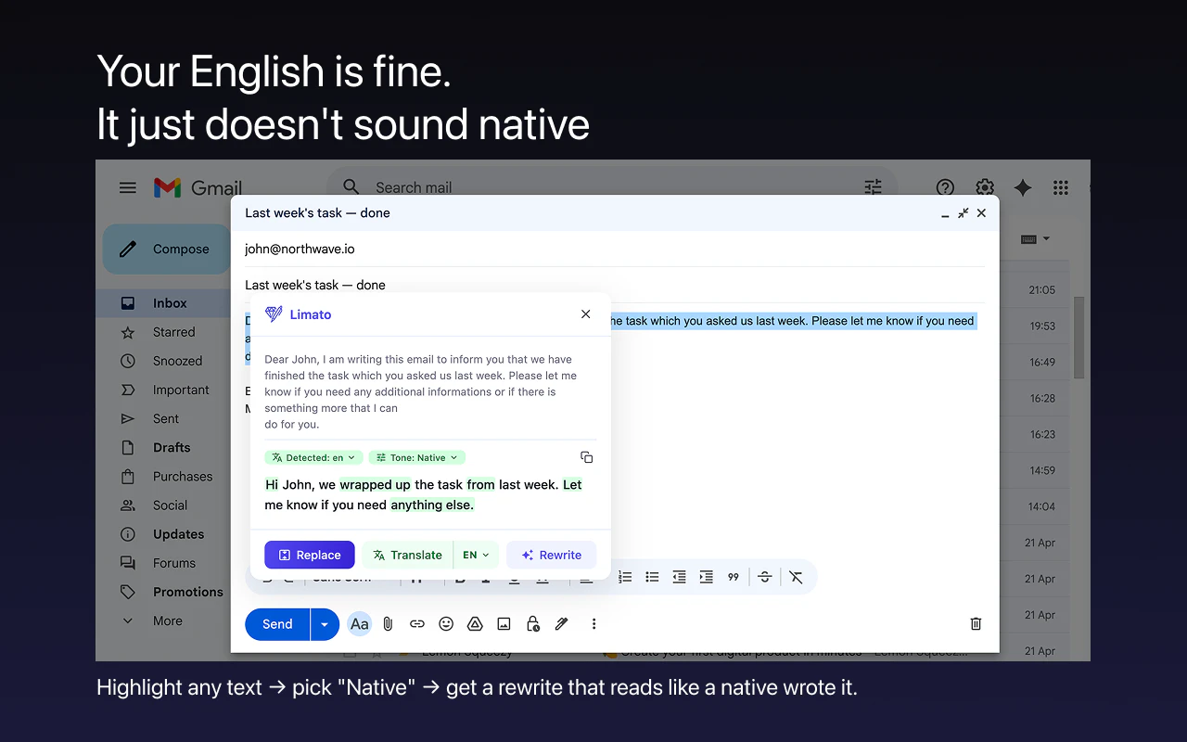Apply bulleted list formatting
Viewport: 1187px width, 742px height.
[x=652, y=577]
